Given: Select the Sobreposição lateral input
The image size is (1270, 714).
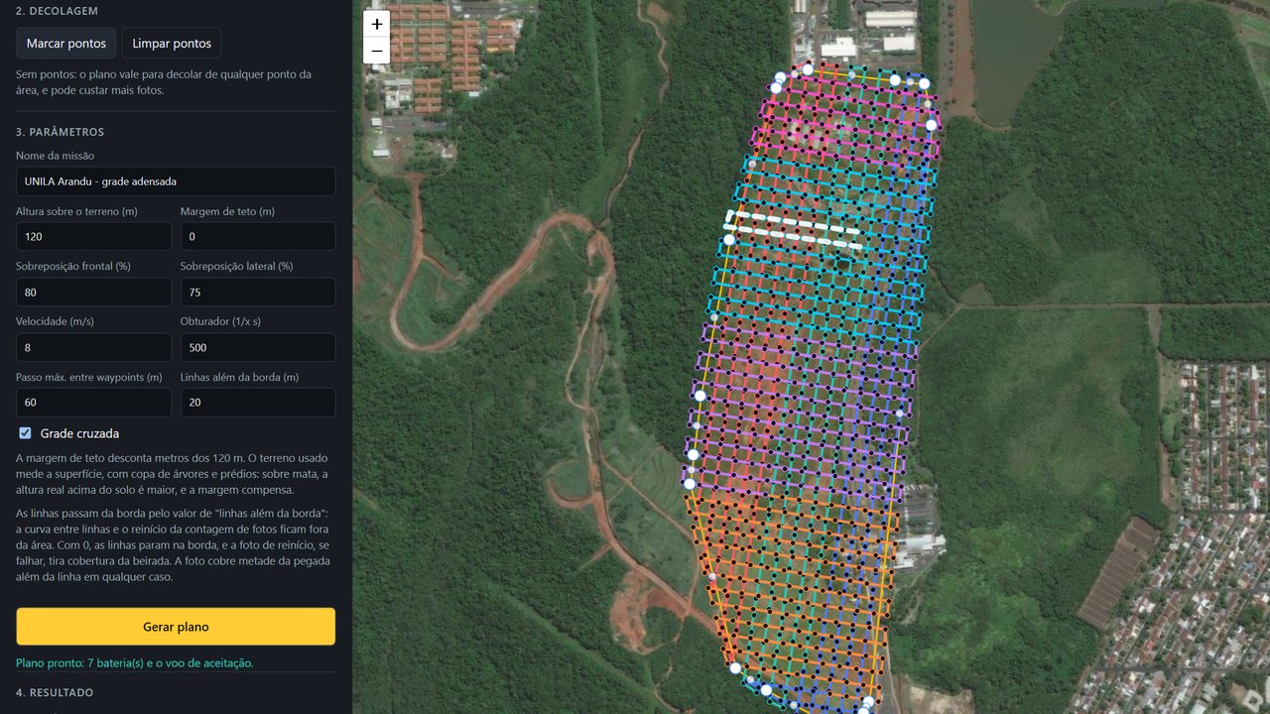Looking at the screenshot, I should (258, 293).
